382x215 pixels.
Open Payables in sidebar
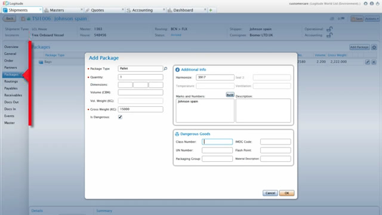(x=11, y=88)
